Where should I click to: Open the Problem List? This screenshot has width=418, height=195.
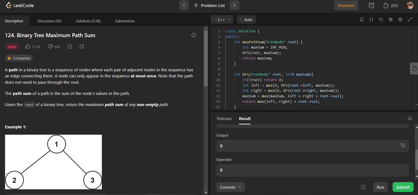[x=209, y=5]
